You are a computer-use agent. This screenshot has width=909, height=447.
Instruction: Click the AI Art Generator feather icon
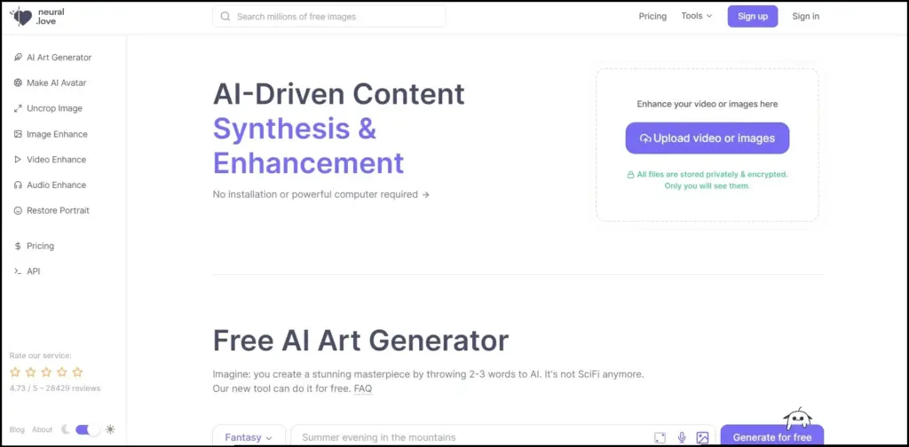(x=18, y=58)
